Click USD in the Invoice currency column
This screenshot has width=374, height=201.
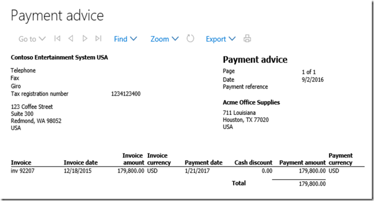152,171
